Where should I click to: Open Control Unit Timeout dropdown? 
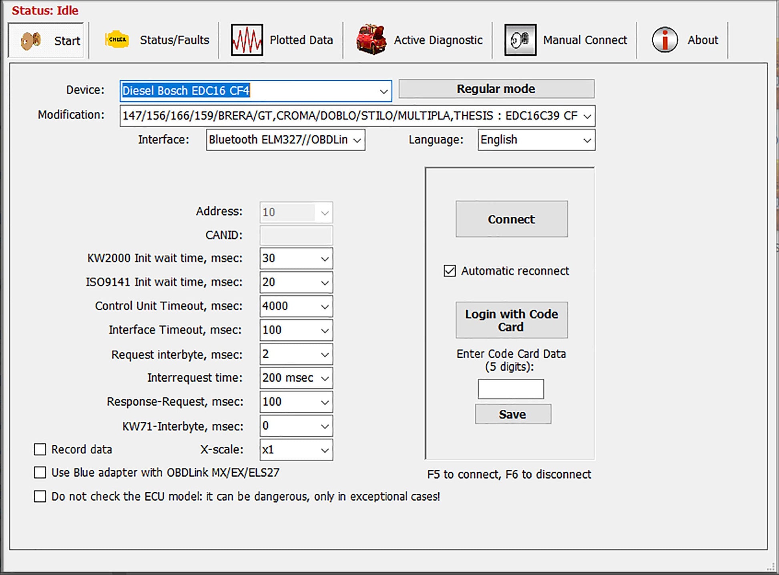pyautogui.click(x=325, y=307)
